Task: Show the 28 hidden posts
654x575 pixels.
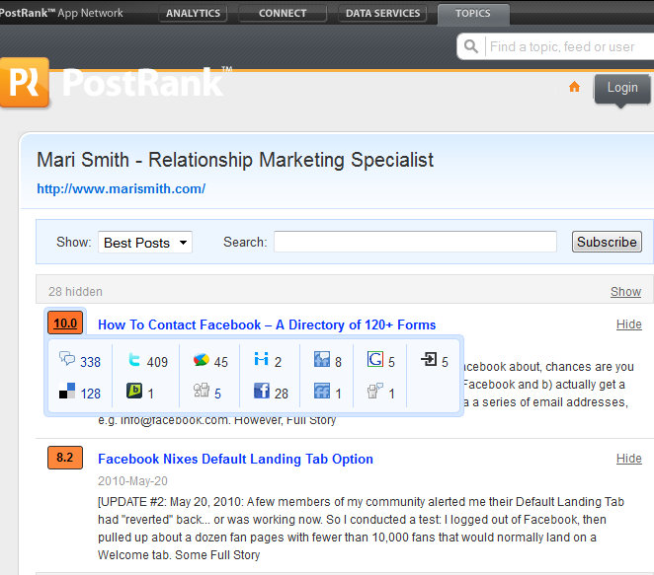Action: [x=625, y=292]
